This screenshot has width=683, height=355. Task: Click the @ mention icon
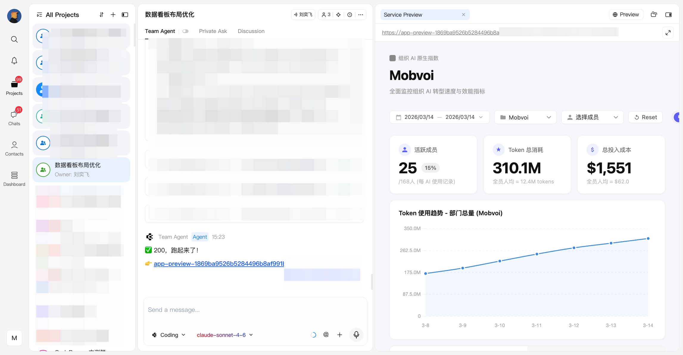pyautogui.click(x=326, y=335)
